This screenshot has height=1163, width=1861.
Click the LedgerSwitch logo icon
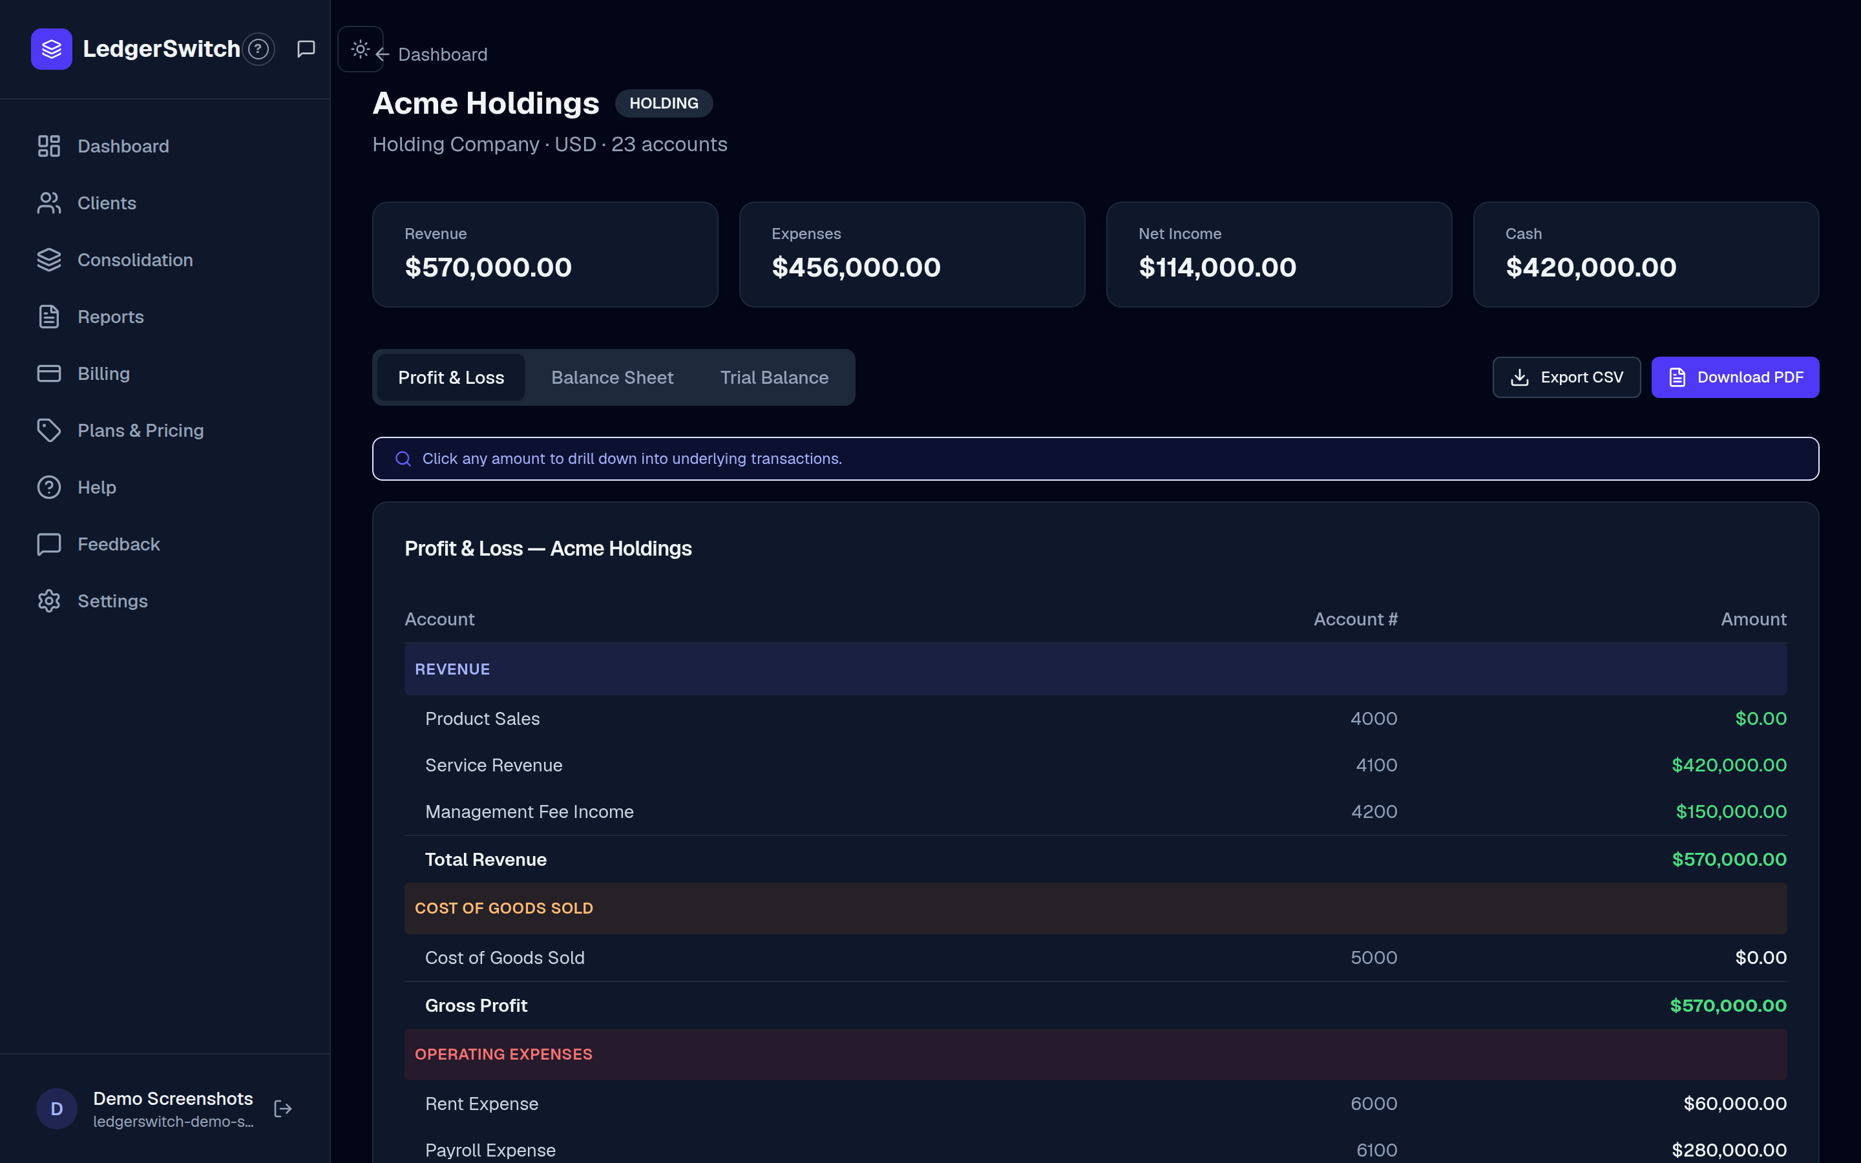(x=52, y=49)
